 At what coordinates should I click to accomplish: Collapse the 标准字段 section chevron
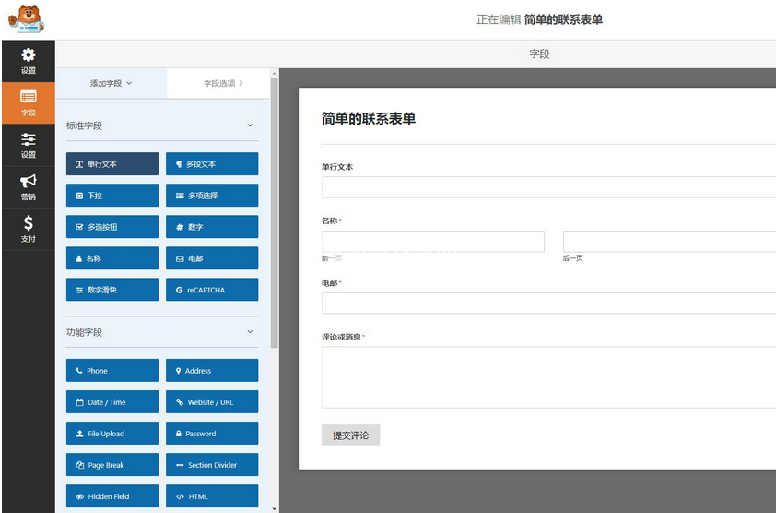pyautogui.click(x=250, y=125)
